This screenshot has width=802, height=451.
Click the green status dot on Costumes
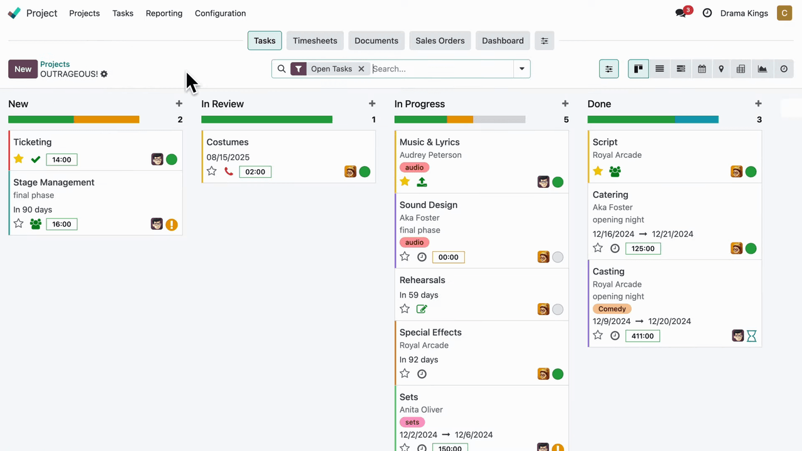point(365,172)
